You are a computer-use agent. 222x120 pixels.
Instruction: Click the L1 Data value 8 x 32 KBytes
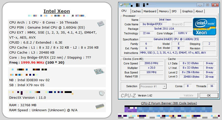(x=191, y=63)
